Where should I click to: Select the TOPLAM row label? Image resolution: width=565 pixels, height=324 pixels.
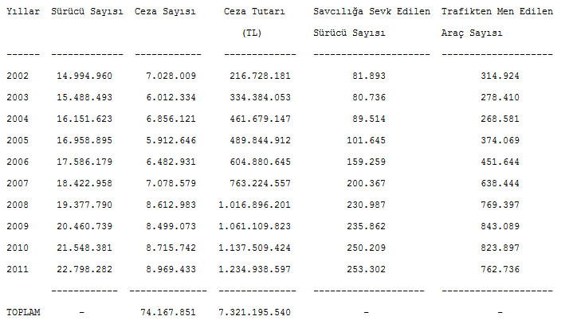pyautogui.click(x=23, y=312)
